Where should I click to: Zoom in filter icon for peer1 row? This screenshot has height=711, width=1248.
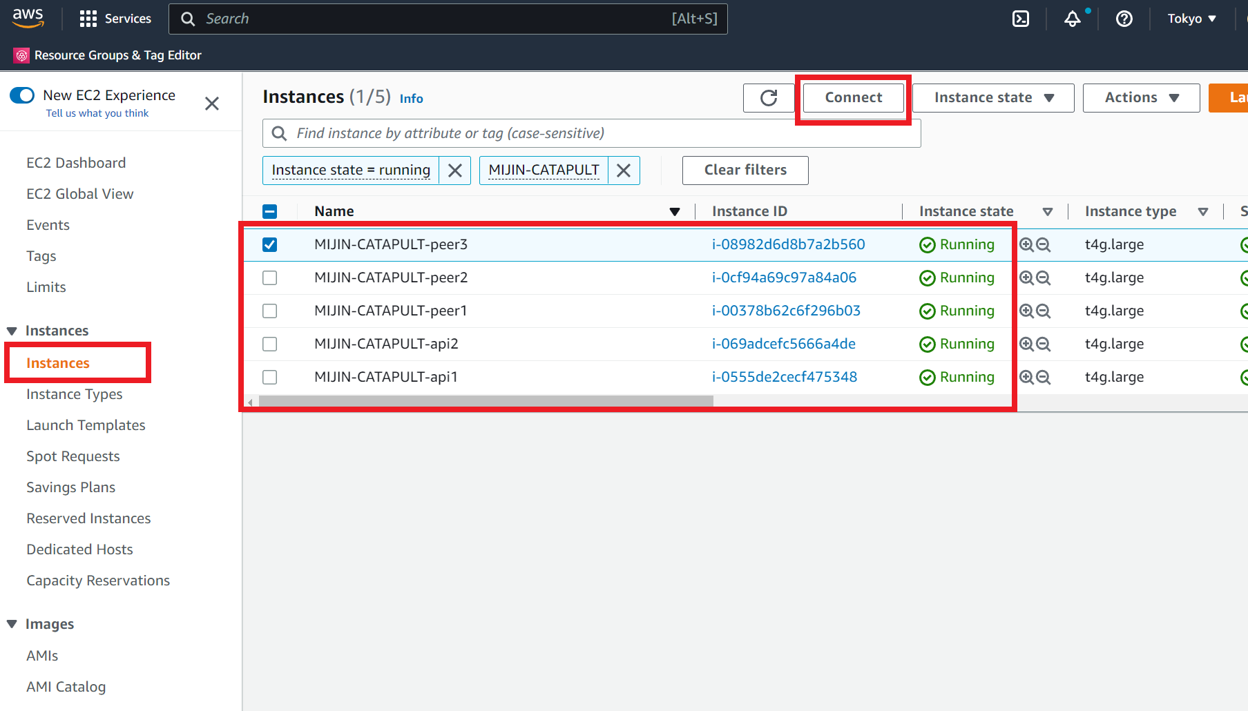click(x=1026, y=311)
